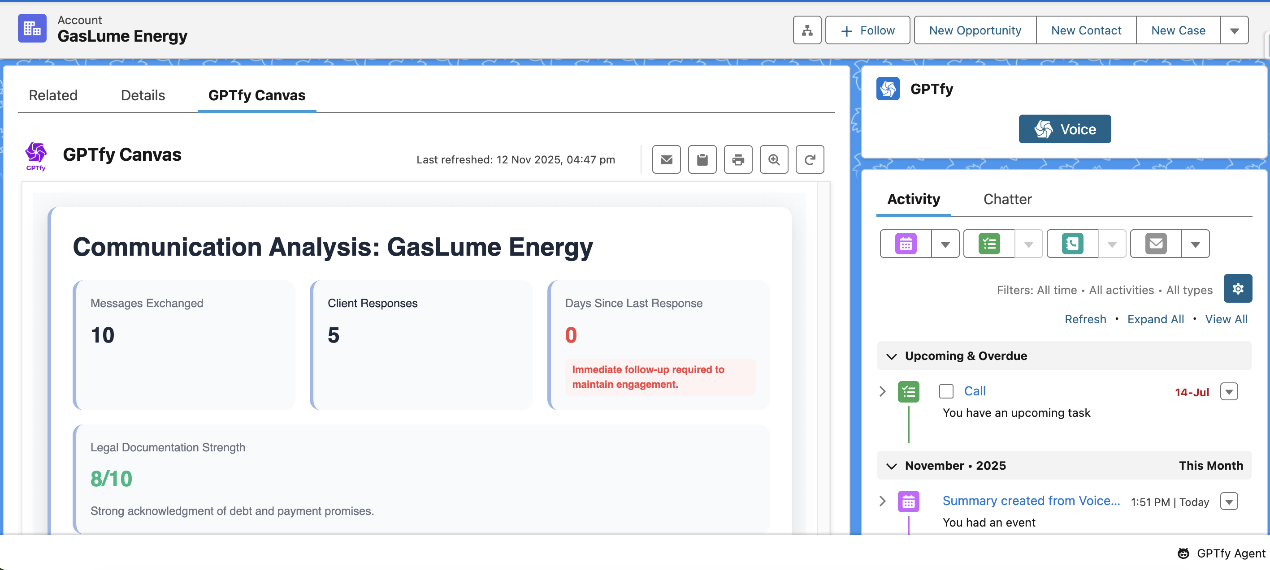Collapse the Upcoming & Overdue section
The image size is (1270, 570).
pos(891,356)
